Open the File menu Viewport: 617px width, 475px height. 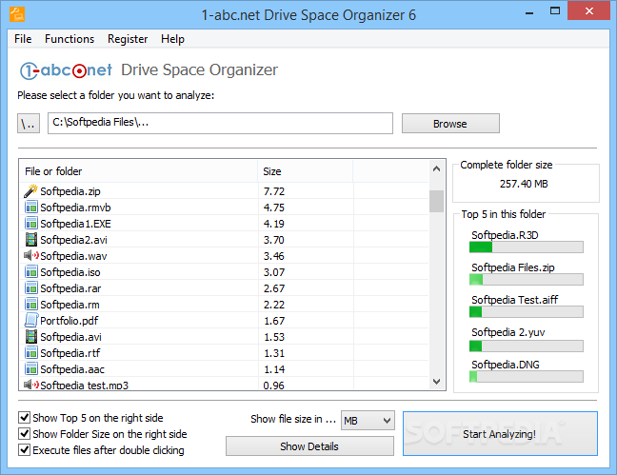pos(23,39)
